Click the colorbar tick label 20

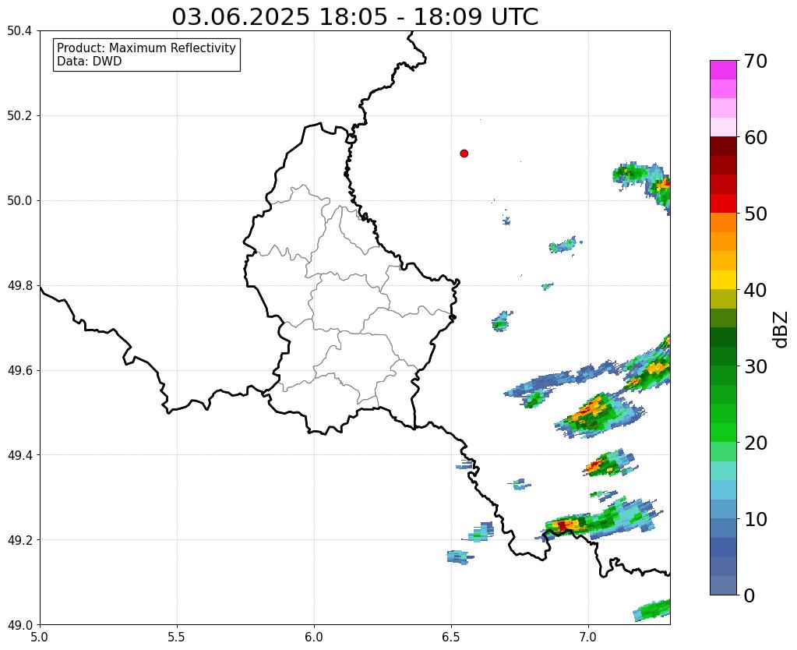(x=756, y=443)
